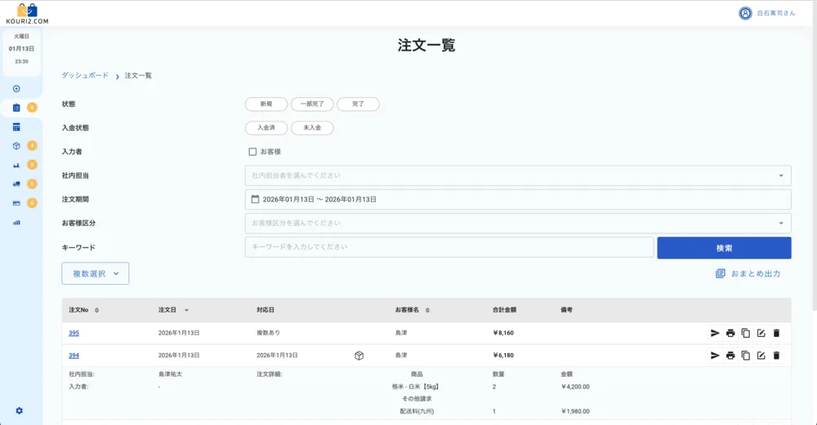Print order 395

click(730, 333)
